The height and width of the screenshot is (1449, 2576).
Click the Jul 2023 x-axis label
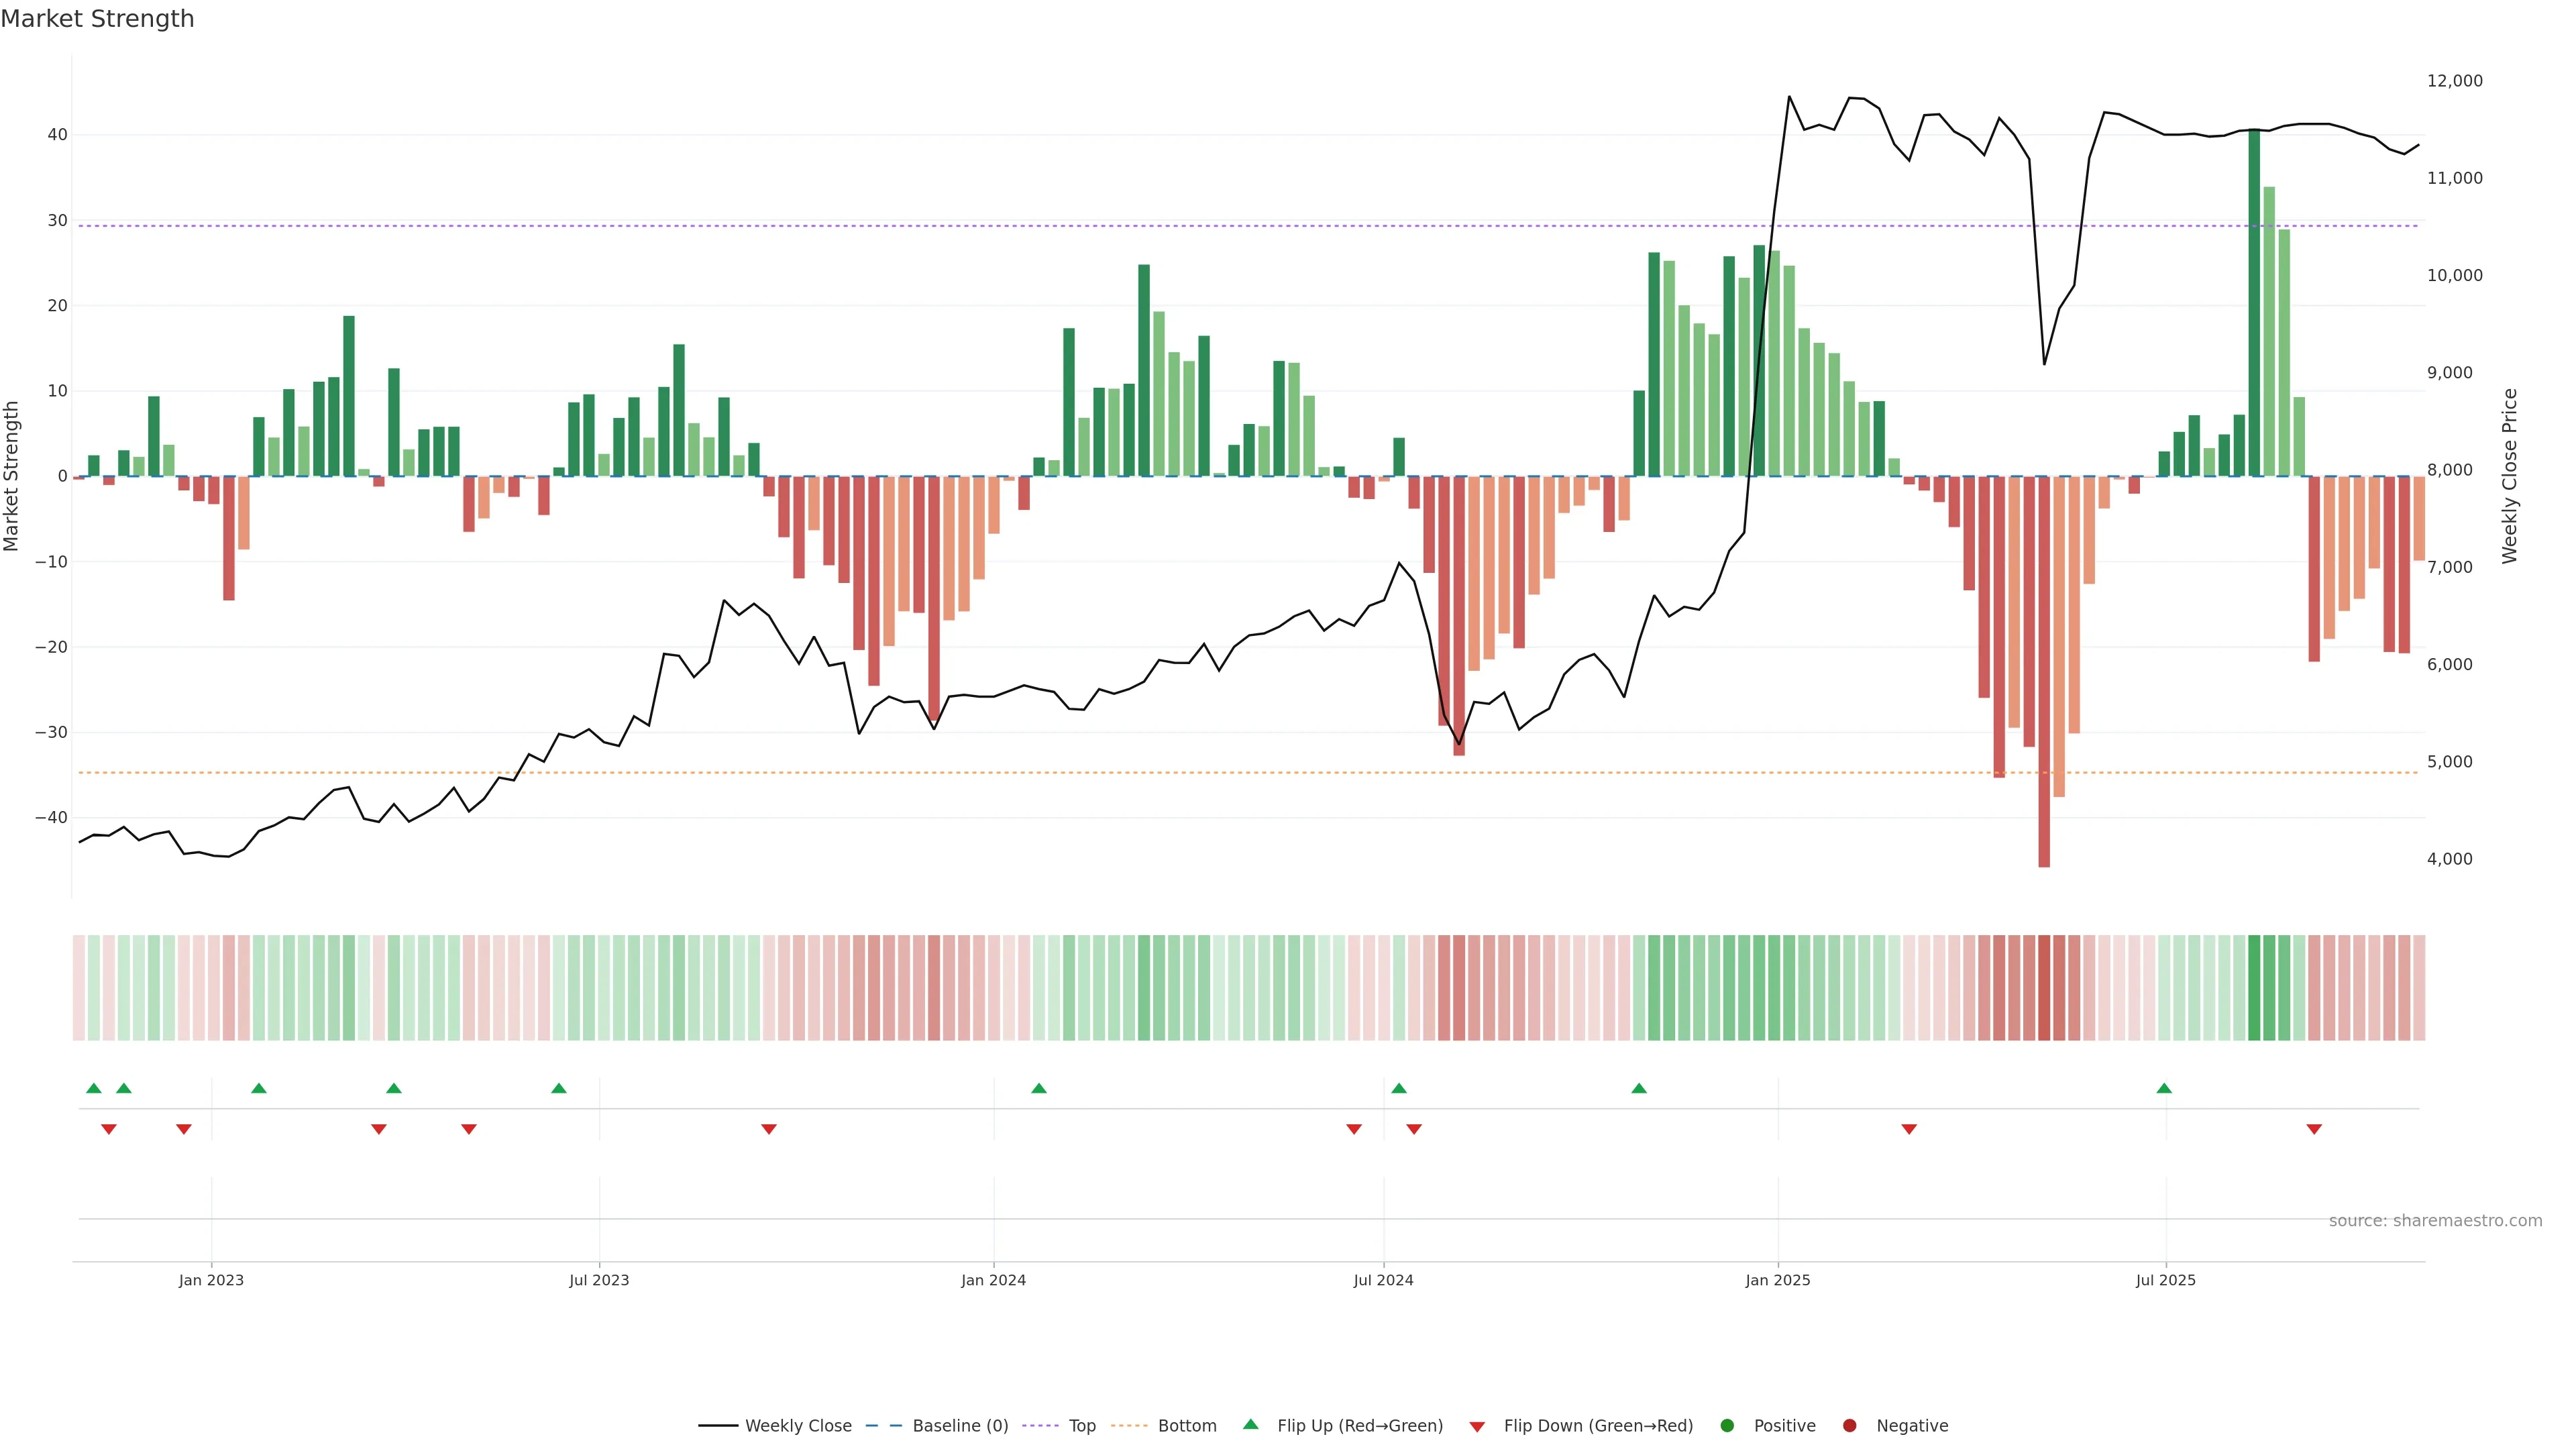599,1280
